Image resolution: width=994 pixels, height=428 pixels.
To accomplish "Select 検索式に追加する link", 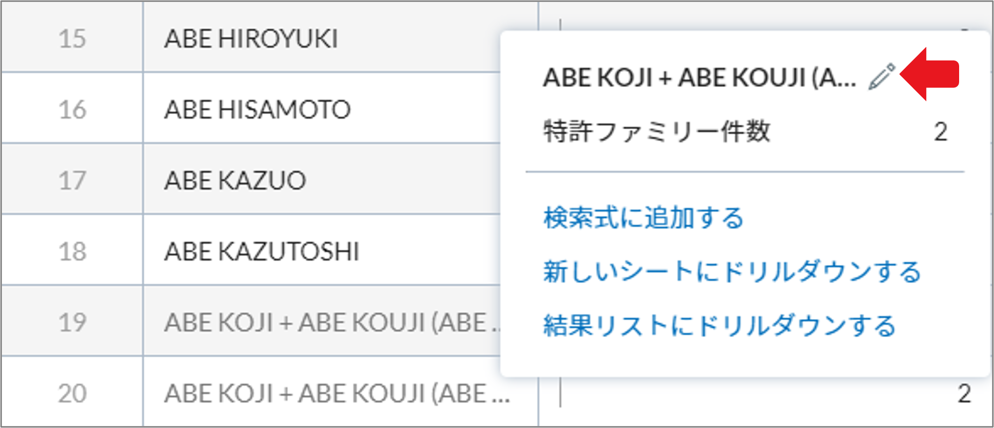I will (644, 218).
